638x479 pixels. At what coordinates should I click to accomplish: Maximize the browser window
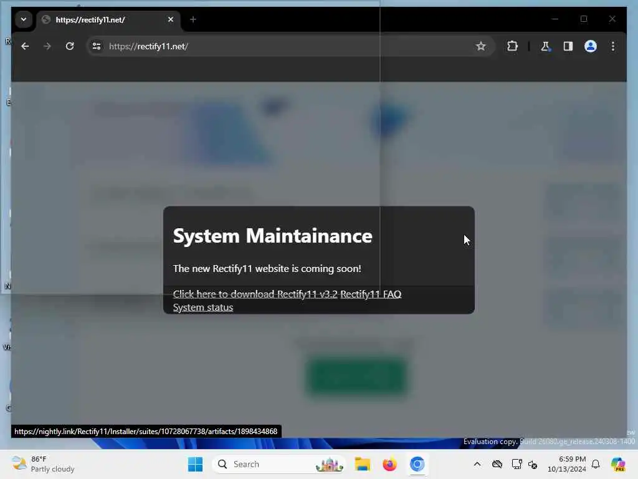coord(584,19)
